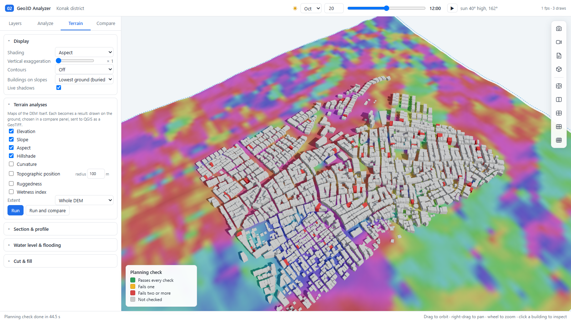Click the 02 app logo badge
571x321 pixels.
[9, 8]
